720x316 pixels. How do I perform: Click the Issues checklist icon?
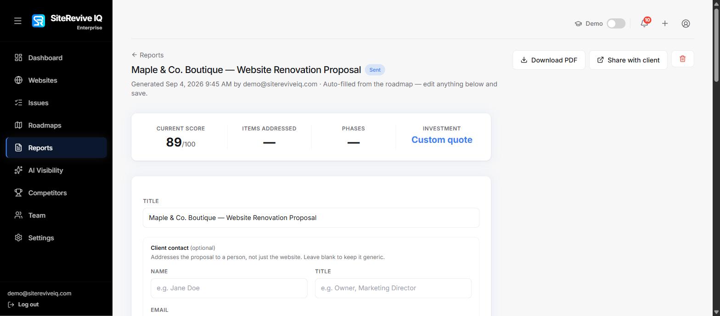point(18,102)
